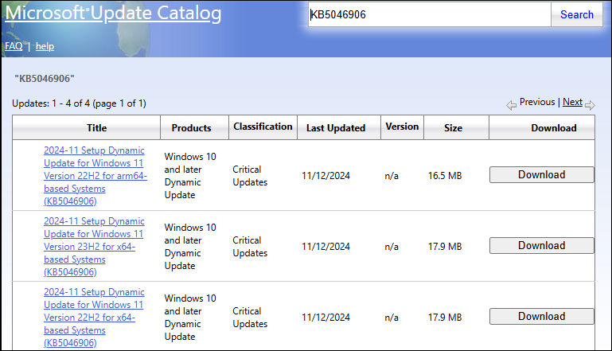The image size is (612, 351).
Task: Click the Next page right arrow icon
Action: point(591,105)
